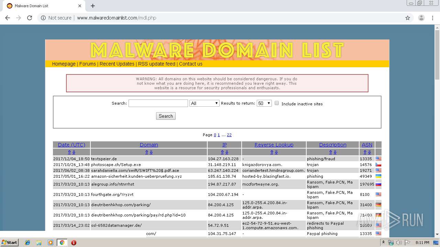This screenshot has height=247, width=440.
Task: Sort IP column ascending with up arrow
Action: point(222,152)
